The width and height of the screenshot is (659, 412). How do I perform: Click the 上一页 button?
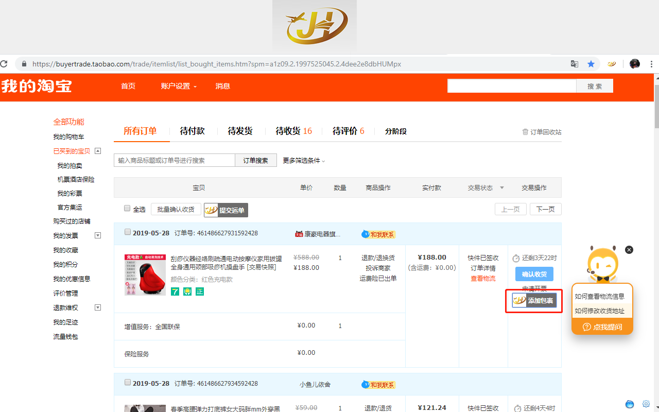(x=511, y=209)
